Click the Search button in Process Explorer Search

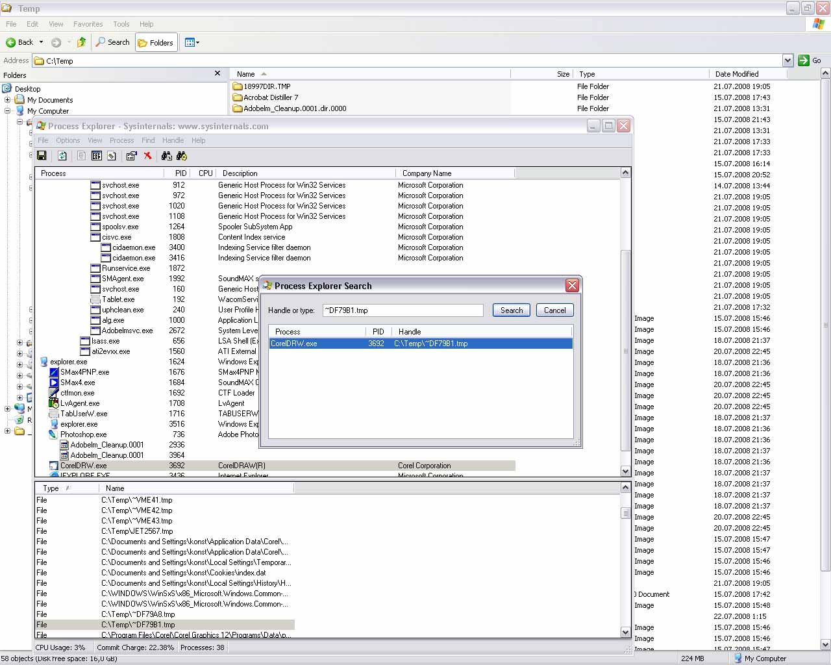(x=512, y=310)
